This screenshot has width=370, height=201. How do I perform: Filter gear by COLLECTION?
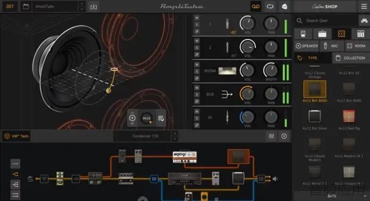pos(351,58)
